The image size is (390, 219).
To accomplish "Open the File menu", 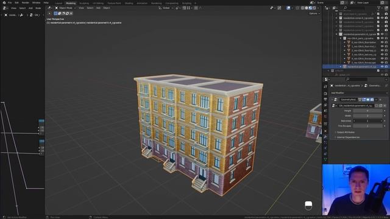I will click(x=10, y=2).
